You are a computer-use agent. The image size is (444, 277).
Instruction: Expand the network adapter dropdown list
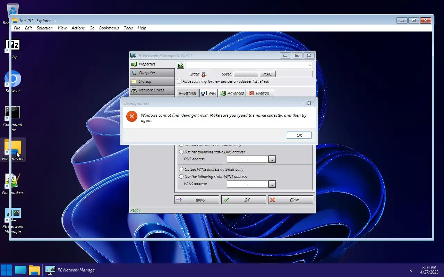click(309, 65)
